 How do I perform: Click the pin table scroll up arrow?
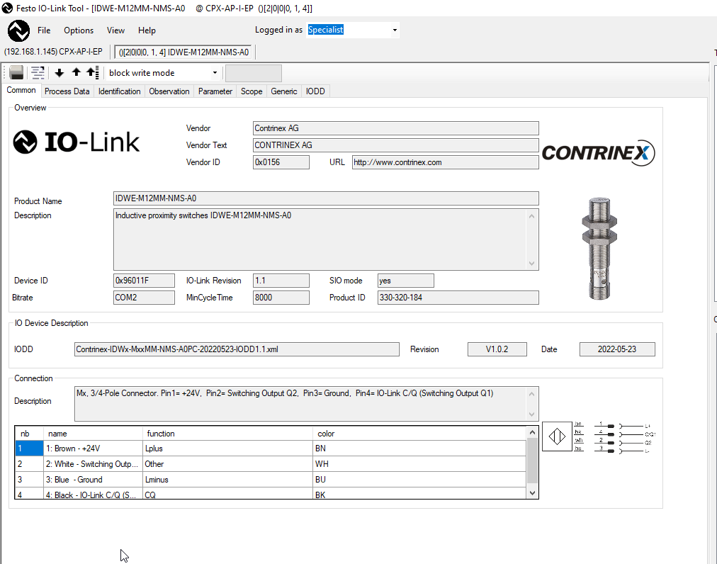532,432
